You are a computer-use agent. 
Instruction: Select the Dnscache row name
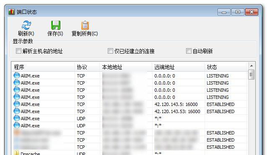coord(30,153)
